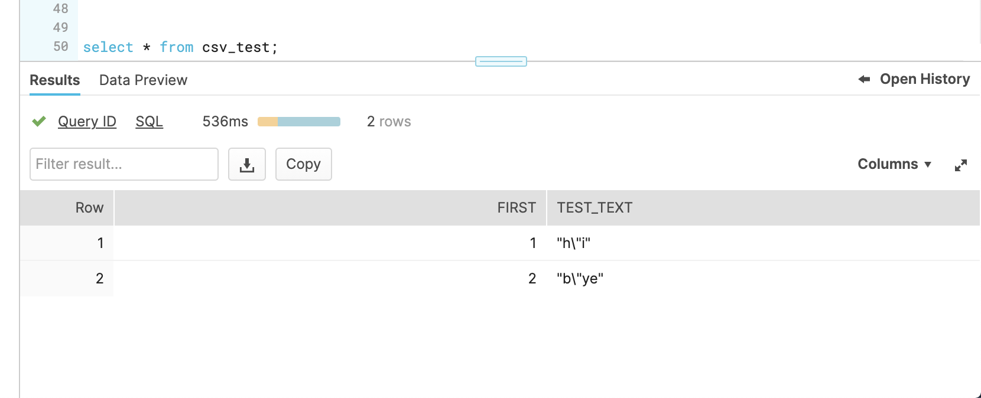The image size is (981, 398).
Task: Open the Columns dropdown
Action: [894, 164]
